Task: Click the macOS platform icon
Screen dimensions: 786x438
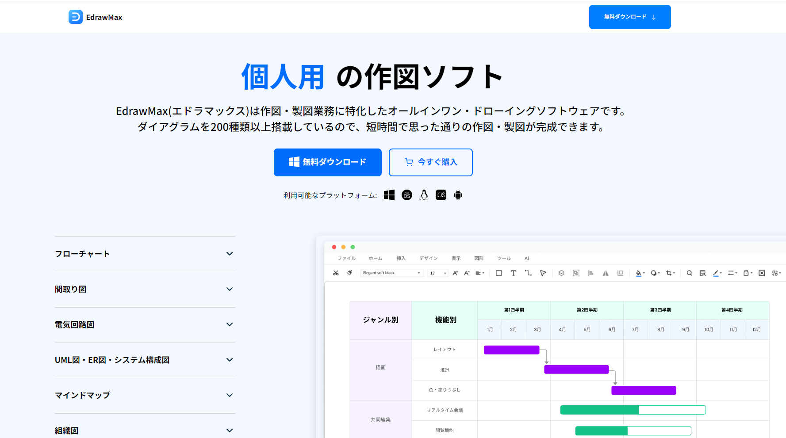Action: 407,195
